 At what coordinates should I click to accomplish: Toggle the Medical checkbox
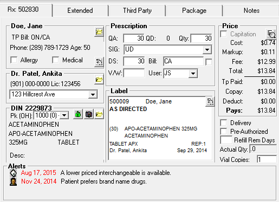(55, 60)
